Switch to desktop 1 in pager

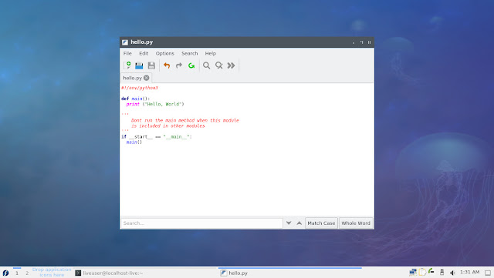point(17,273)
